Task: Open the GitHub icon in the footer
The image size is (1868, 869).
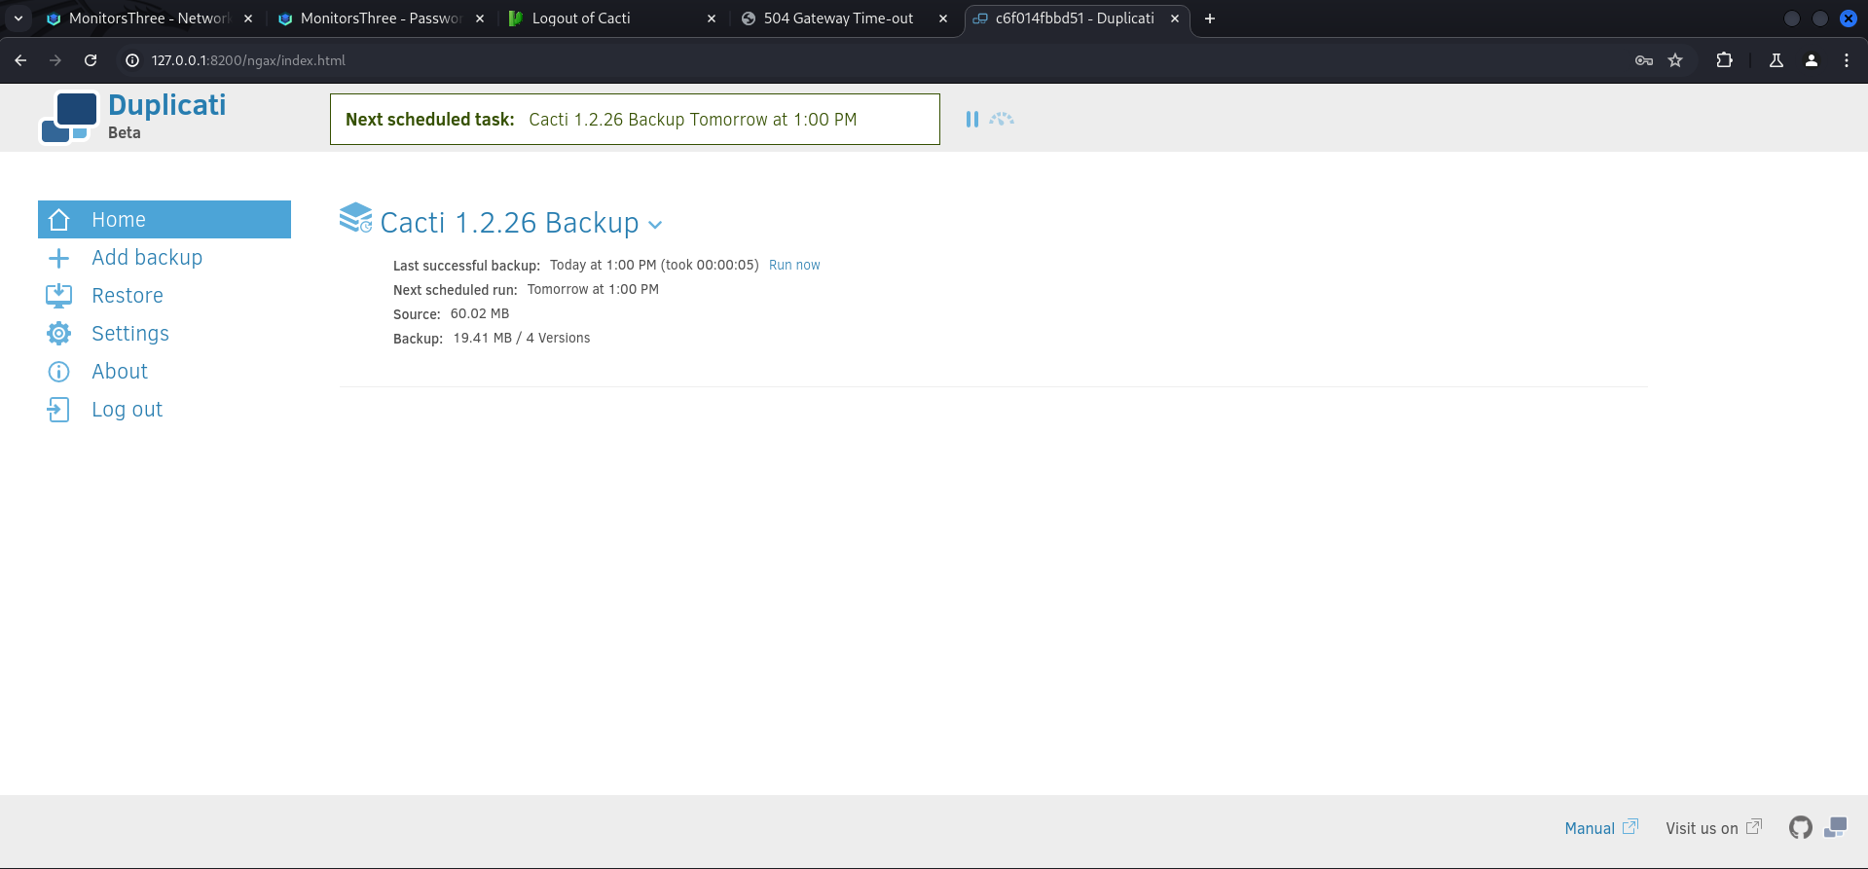Action: coord(1800,827)
